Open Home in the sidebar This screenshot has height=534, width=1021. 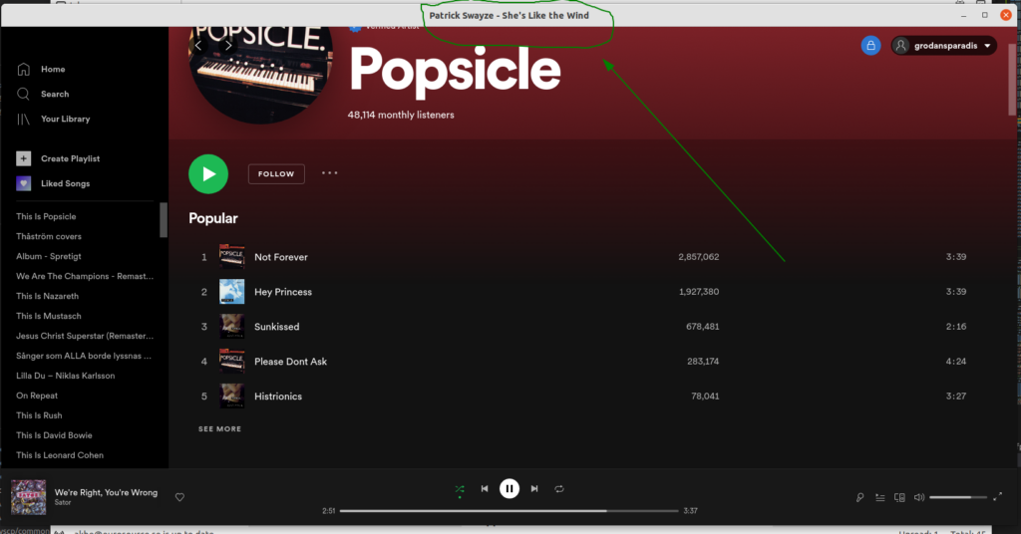click(40, 69)
